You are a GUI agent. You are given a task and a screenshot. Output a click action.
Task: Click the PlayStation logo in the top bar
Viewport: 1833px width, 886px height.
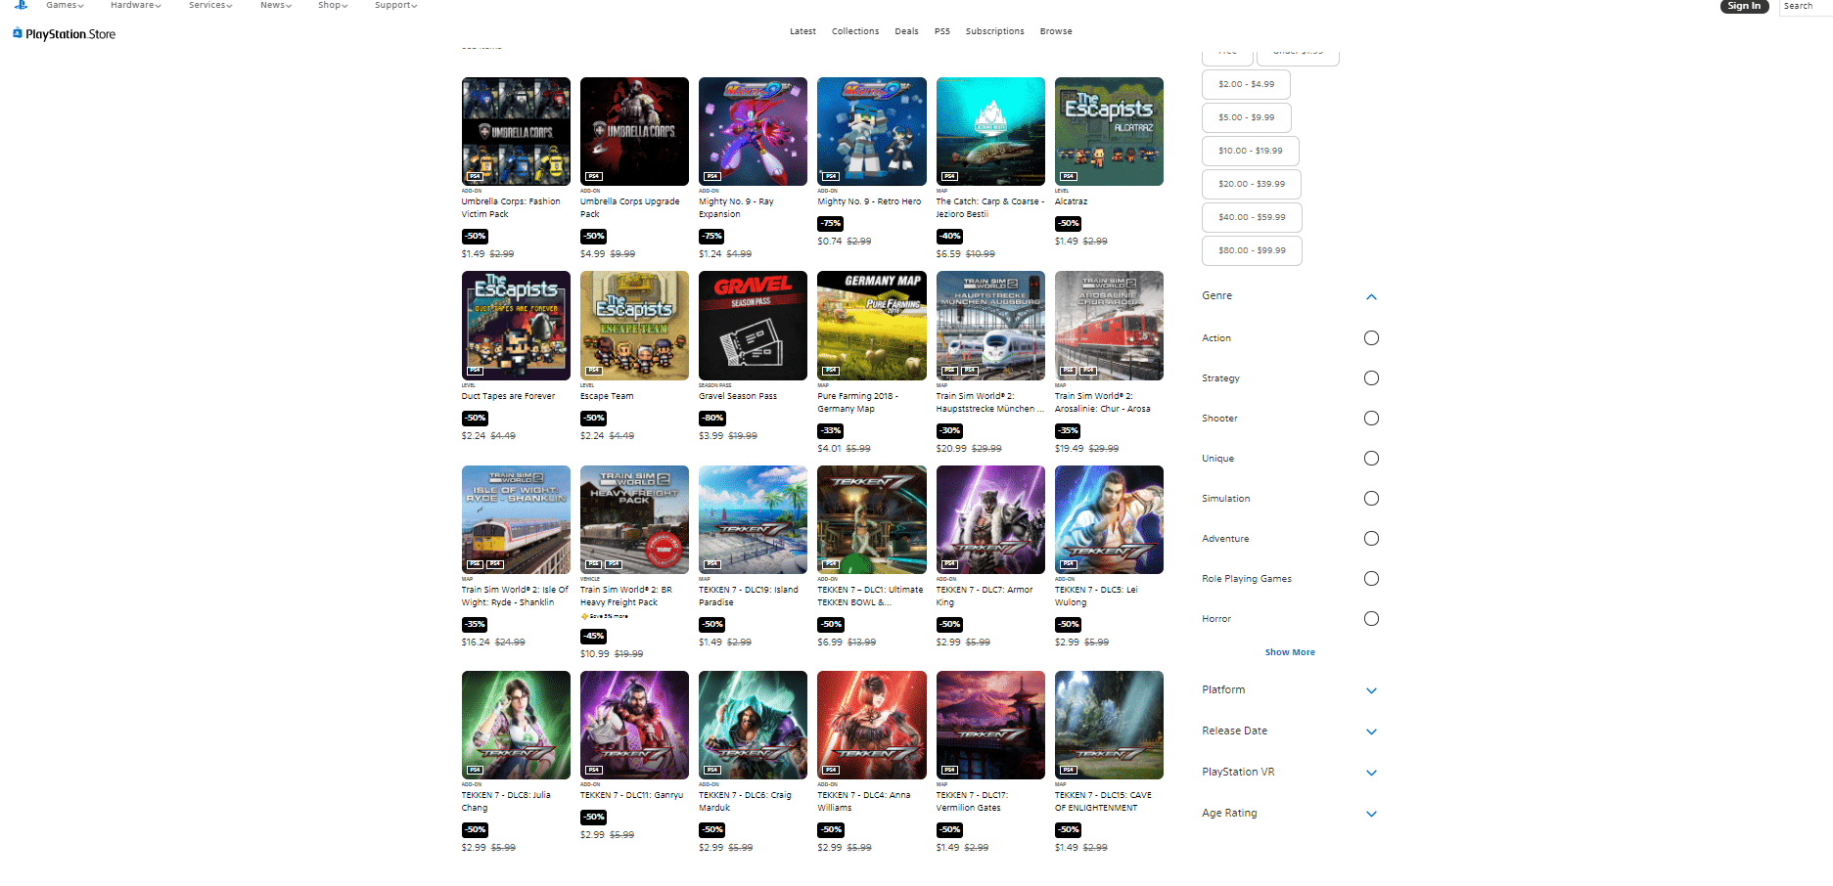[21, 5]
